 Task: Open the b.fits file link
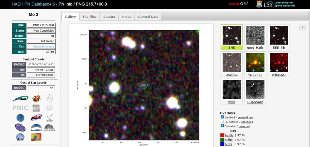click(x=228, y=144)
